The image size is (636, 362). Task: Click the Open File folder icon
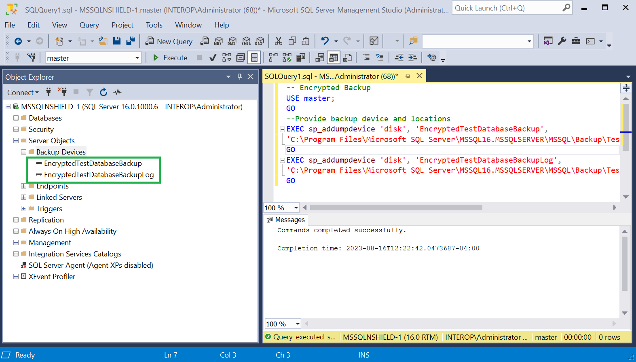103,41
